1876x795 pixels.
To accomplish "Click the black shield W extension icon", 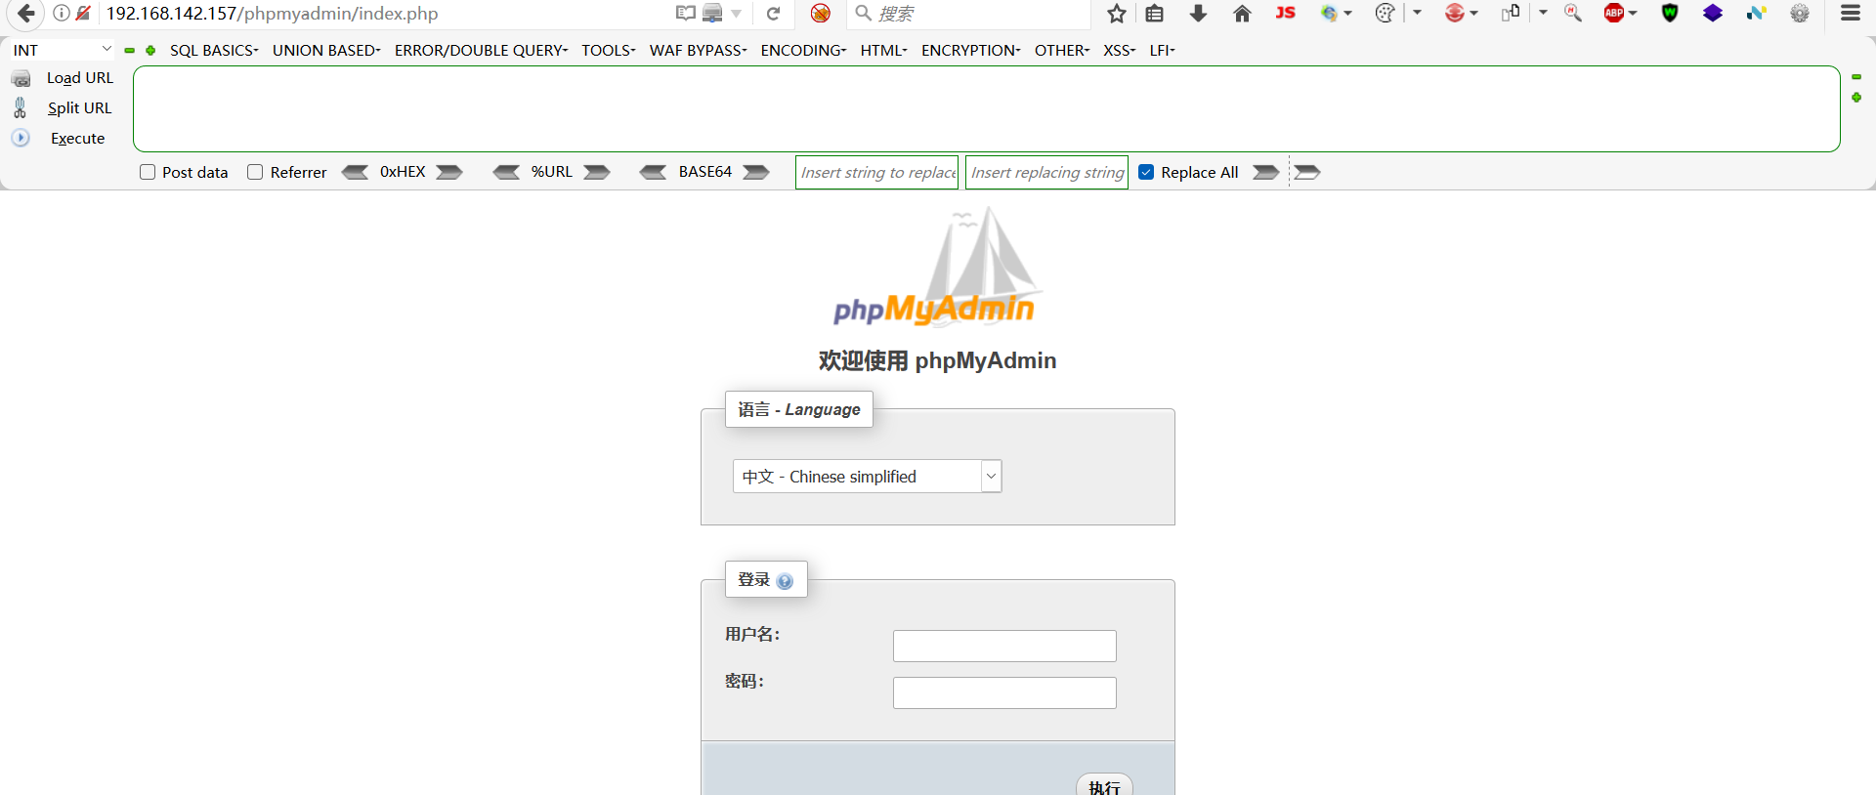I will pyautogui.click(x=1670, y=13).
